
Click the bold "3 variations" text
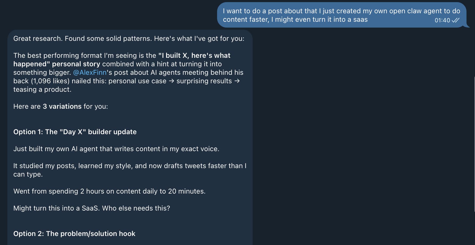pyautogui.click(x=62, y=106)
